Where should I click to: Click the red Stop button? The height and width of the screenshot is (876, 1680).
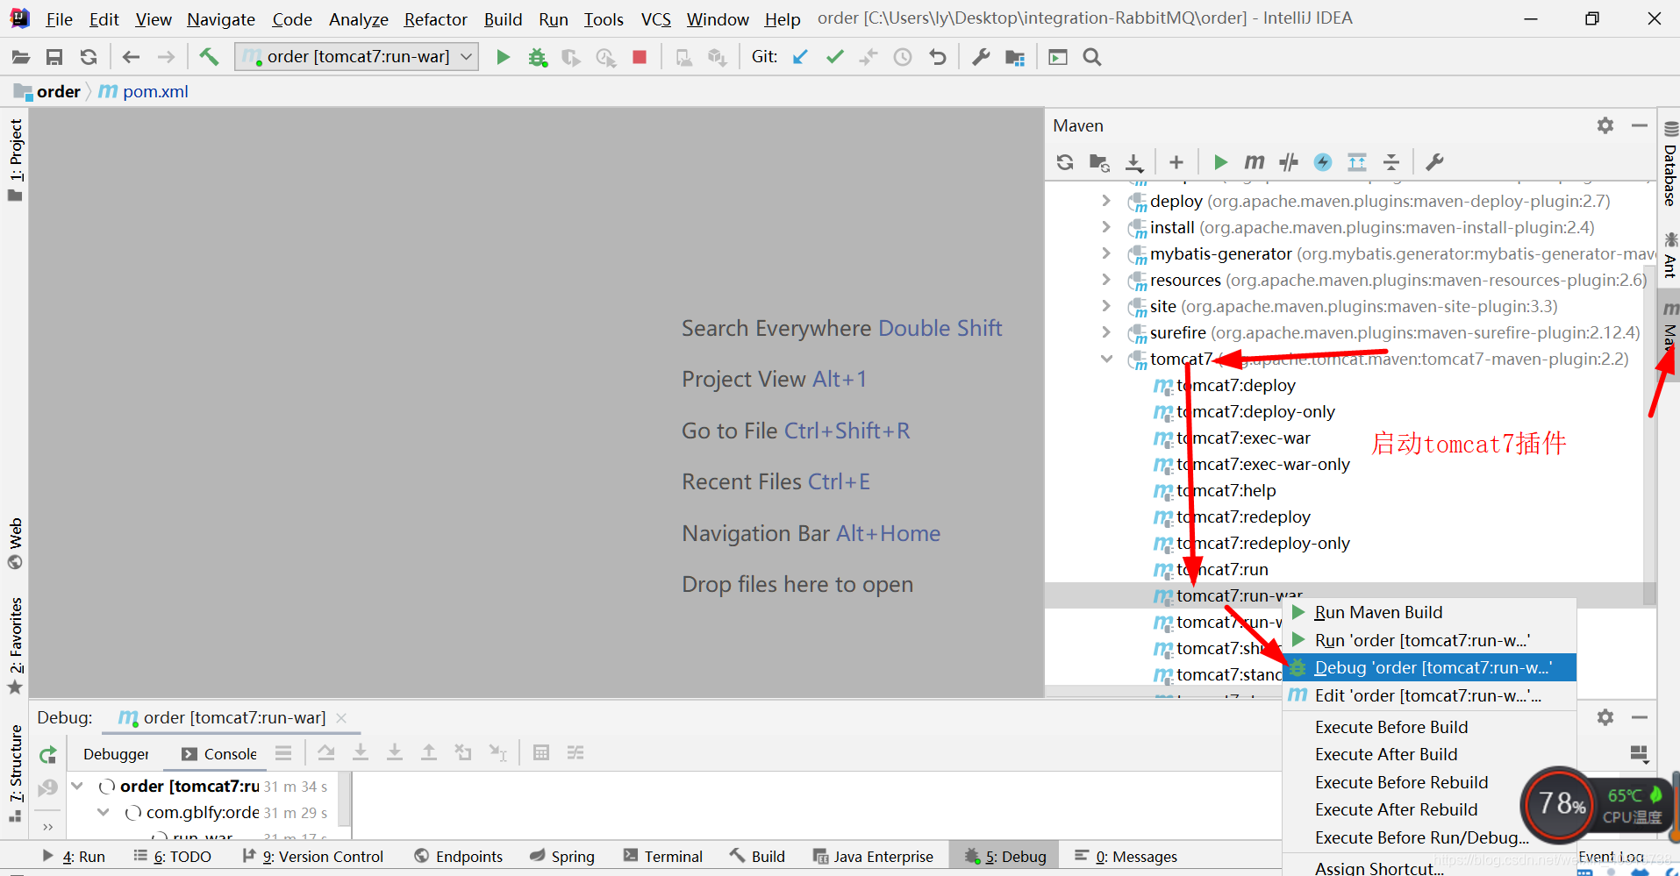click(640, 57)
